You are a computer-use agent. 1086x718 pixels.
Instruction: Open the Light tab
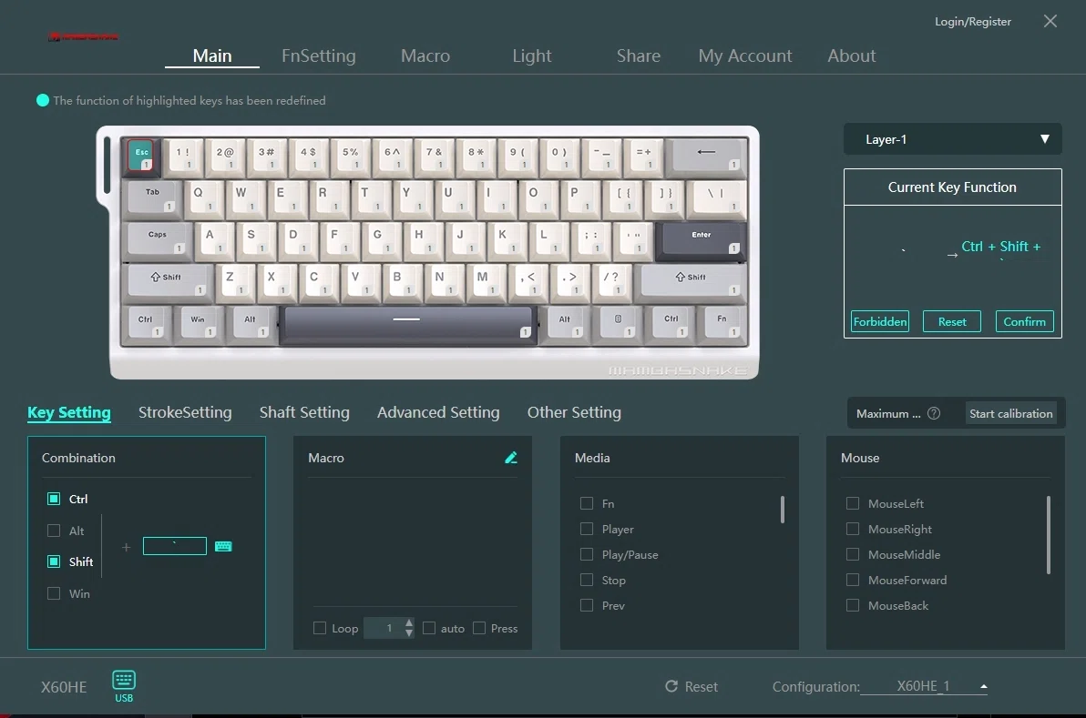(x=532, y=56)
